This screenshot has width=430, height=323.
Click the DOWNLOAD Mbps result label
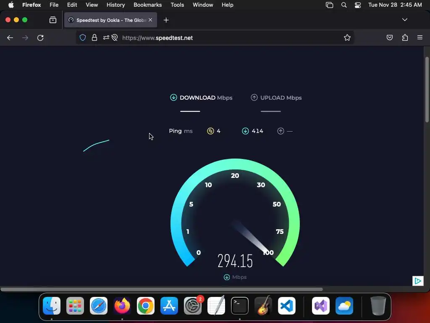pos(206,98)
